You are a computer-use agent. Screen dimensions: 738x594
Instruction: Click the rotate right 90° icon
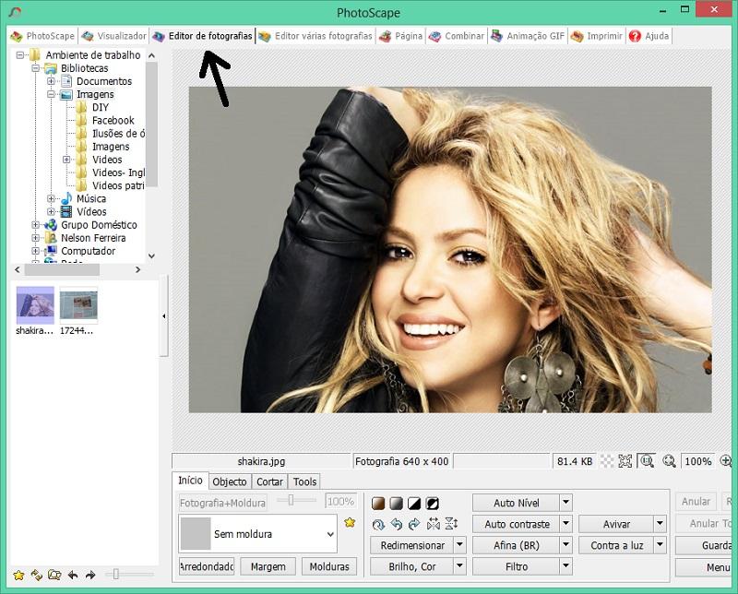coord(414,525)
